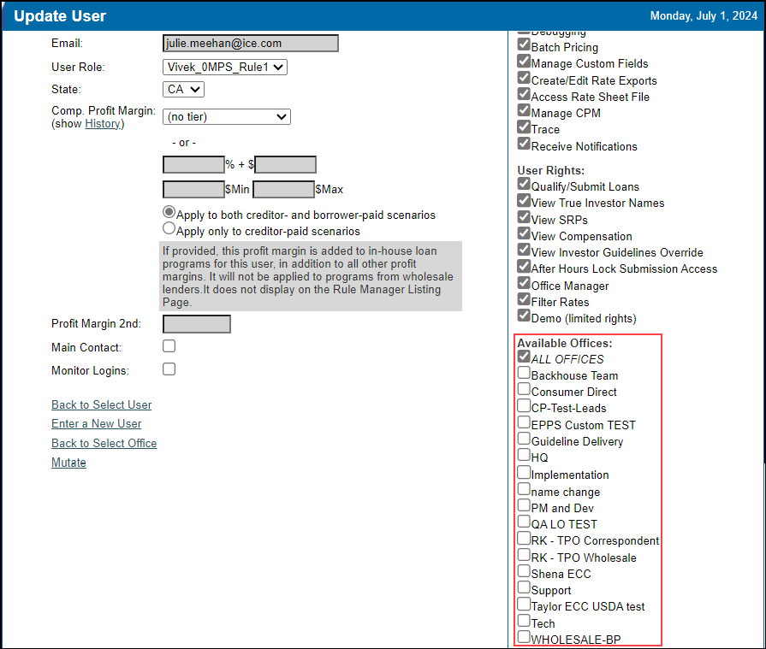Uncheck Demo (limited rights) checkbox

[x=524, y=316]
